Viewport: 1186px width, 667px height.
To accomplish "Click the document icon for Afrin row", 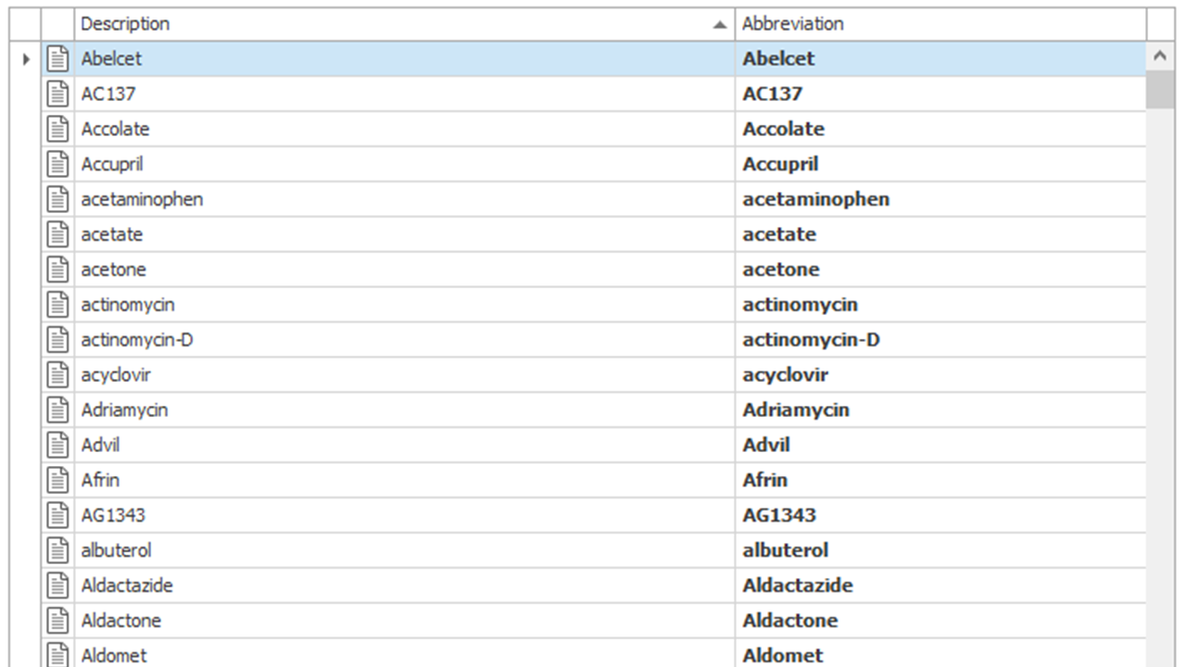I will [58, 480].
